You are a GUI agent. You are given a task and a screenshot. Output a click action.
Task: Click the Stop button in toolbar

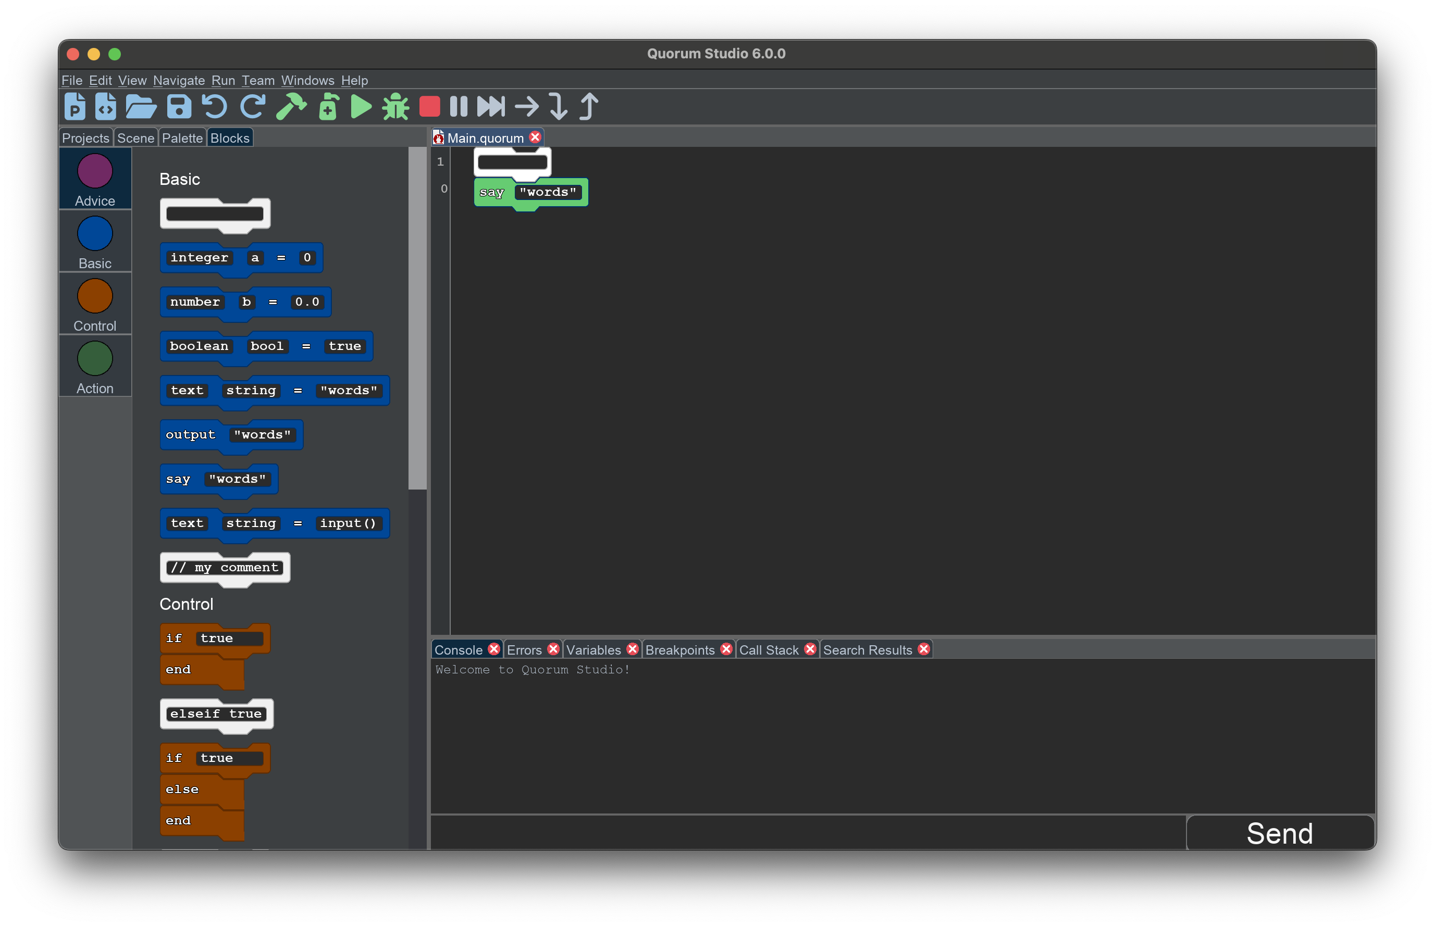click(432, 106)
